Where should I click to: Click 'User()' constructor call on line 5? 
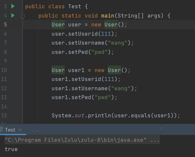[x=114, y=24]
